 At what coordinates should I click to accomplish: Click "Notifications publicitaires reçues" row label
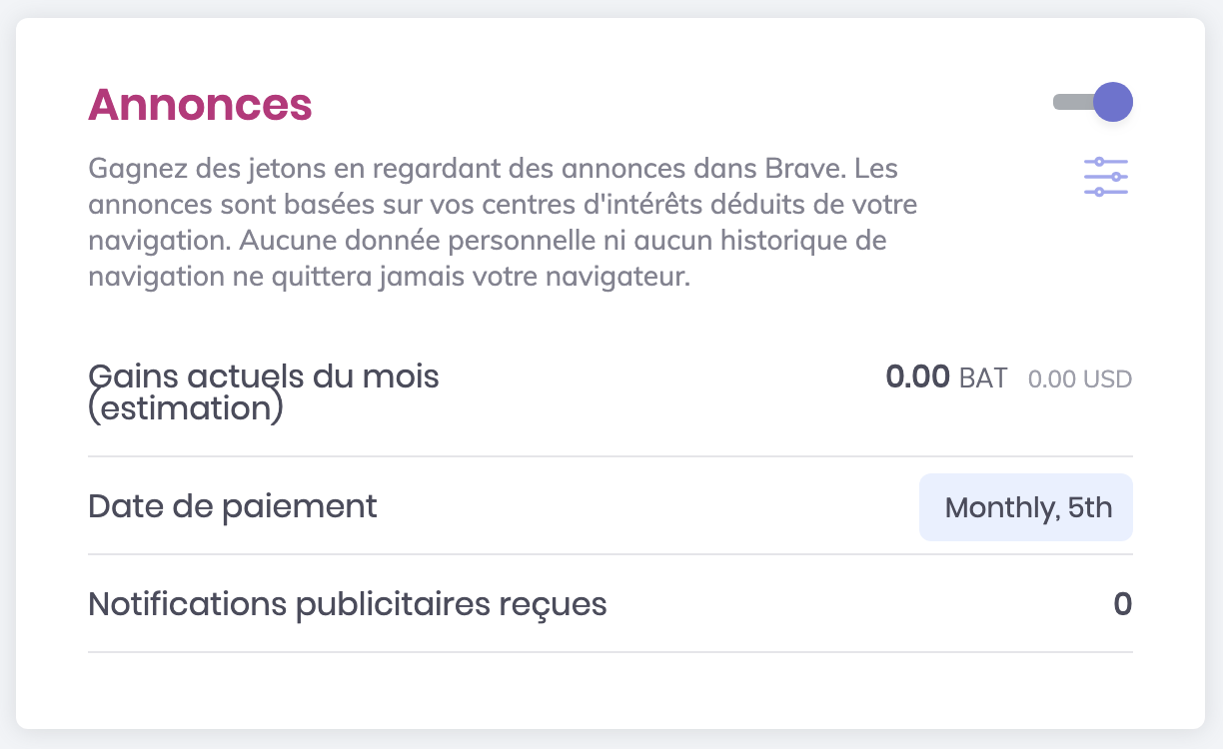click(x=347, y=604)
